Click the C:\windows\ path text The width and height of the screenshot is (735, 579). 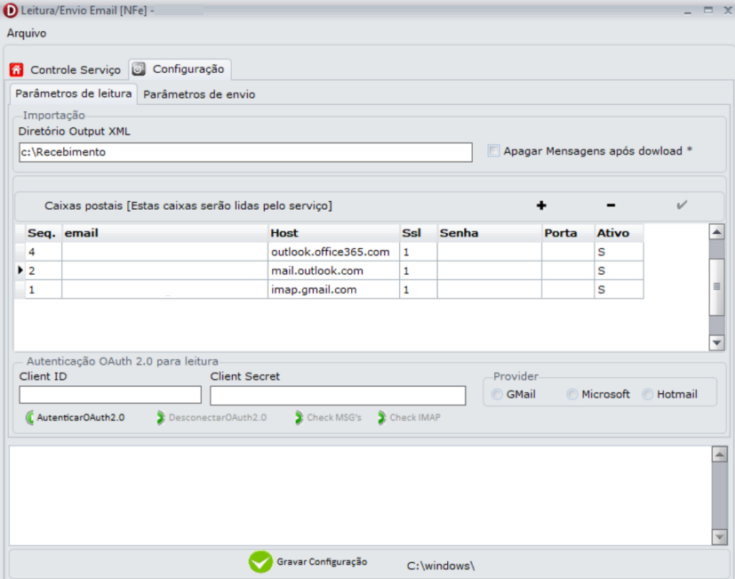[441, 566]
